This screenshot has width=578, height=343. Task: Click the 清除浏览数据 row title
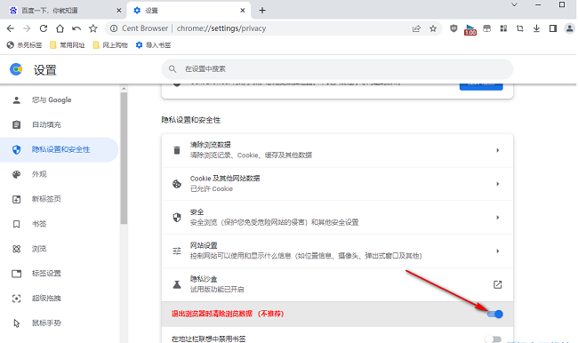click(x=210, y=145)
